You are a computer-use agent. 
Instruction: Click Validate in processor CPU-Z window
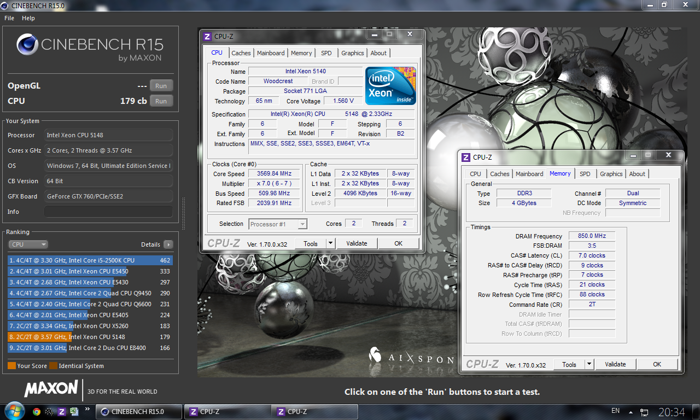(x=357, y=243)
